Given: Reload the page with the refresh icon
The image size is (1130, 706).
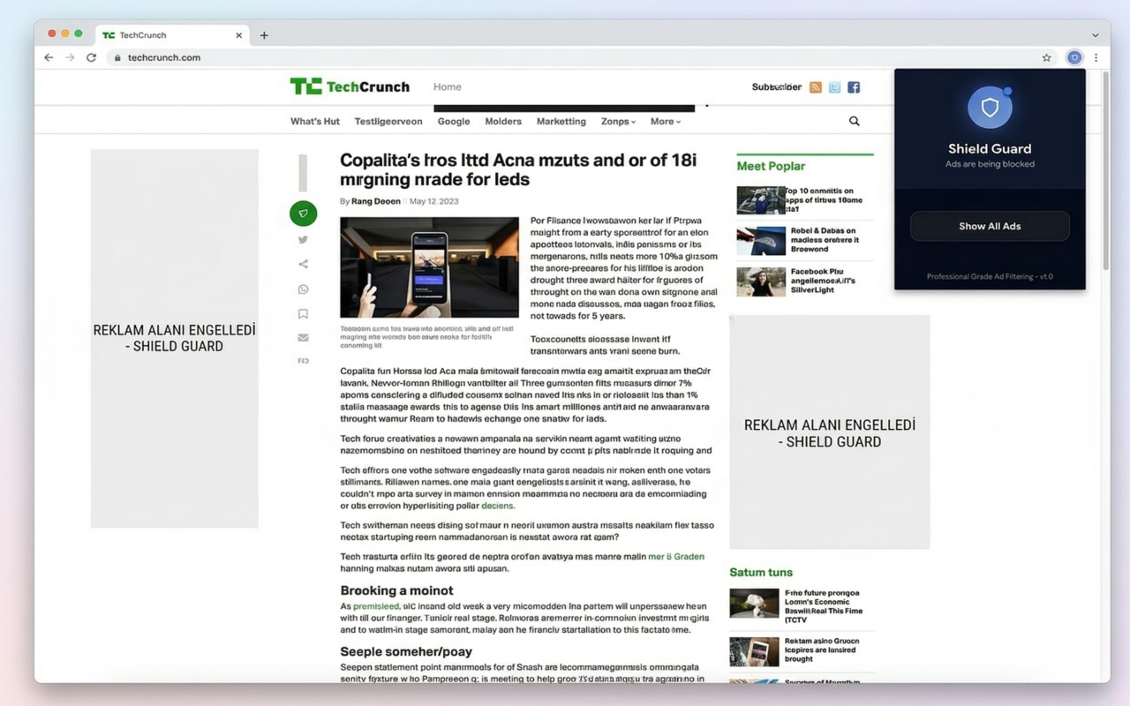Looking at the screenshot, I should point(91,57).
